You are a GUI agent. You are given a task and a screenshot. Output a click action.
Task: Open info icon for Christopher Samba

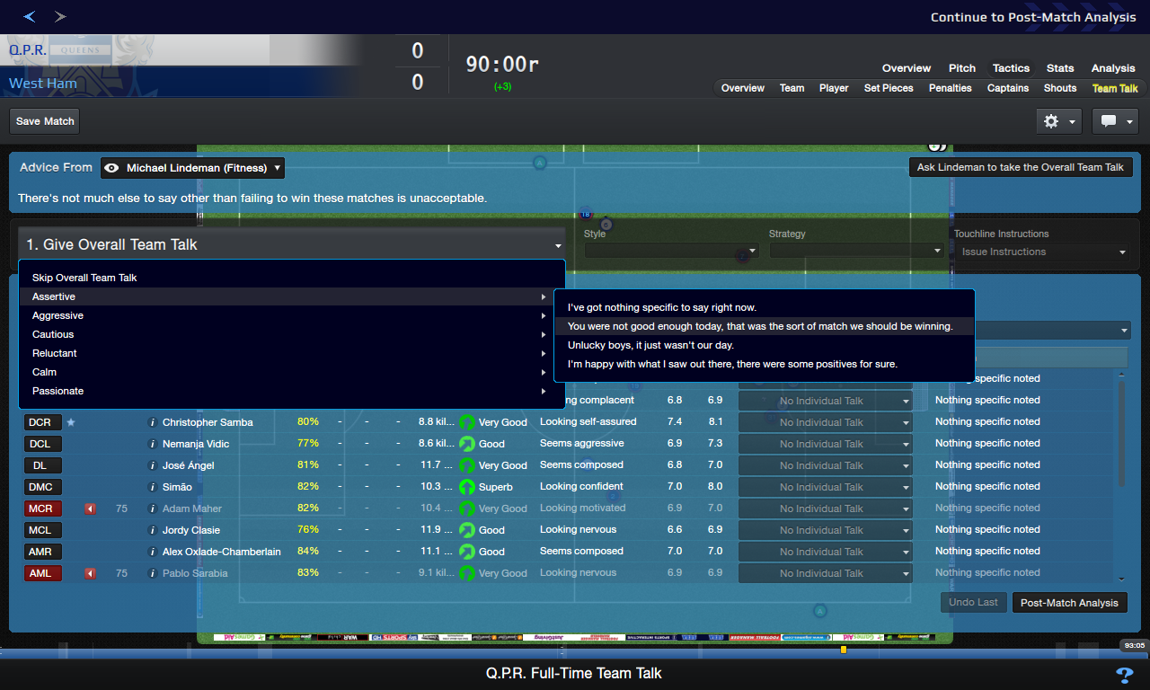(153, 422)
